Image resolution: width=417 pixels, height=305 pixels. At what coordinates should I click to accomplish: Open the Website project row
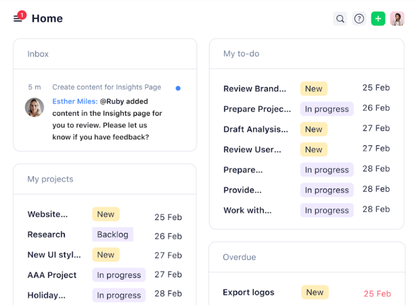click(x=47, y=214)
